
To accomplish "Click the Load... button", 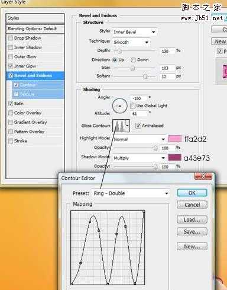I will click(192, 219).
